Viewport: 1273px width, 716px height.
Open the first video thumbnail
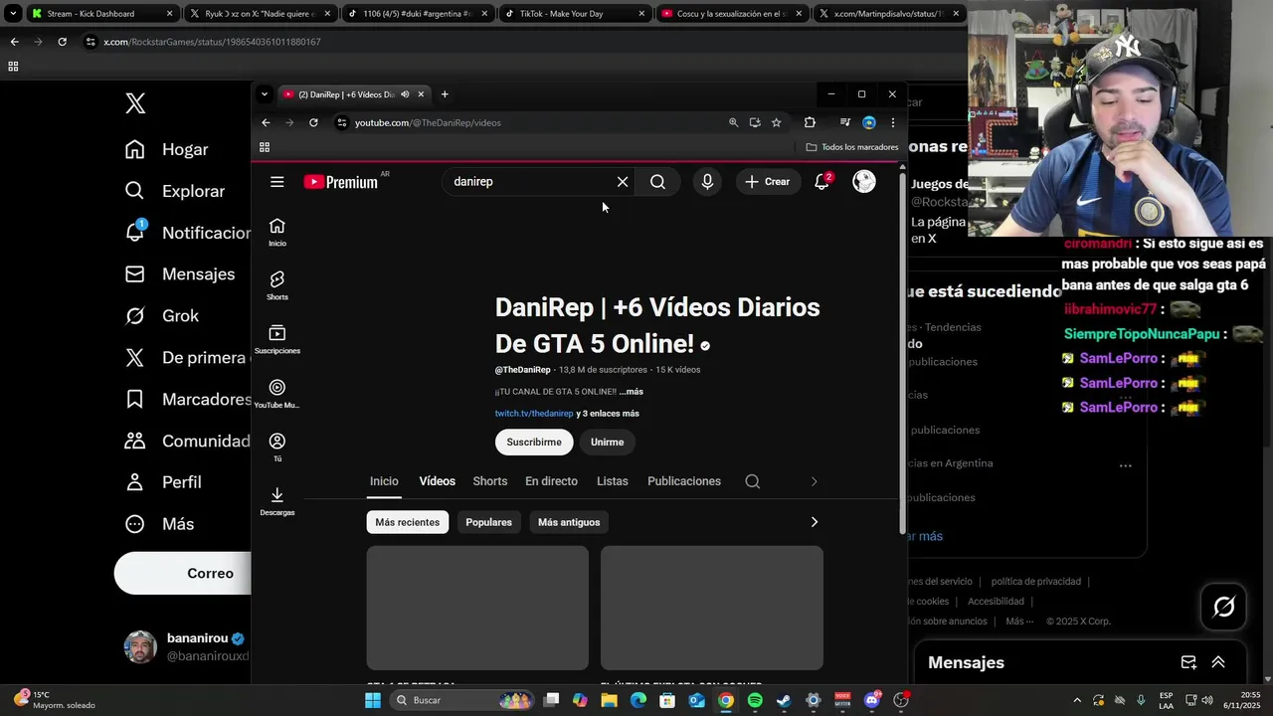click(477, 608)
